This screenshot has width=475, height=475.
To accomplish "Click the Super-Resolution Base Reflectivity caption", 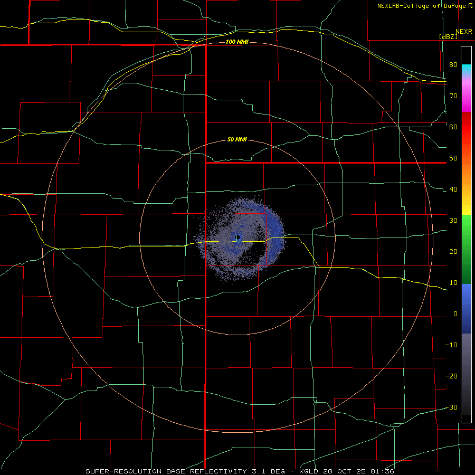I will tap(166, 471).
